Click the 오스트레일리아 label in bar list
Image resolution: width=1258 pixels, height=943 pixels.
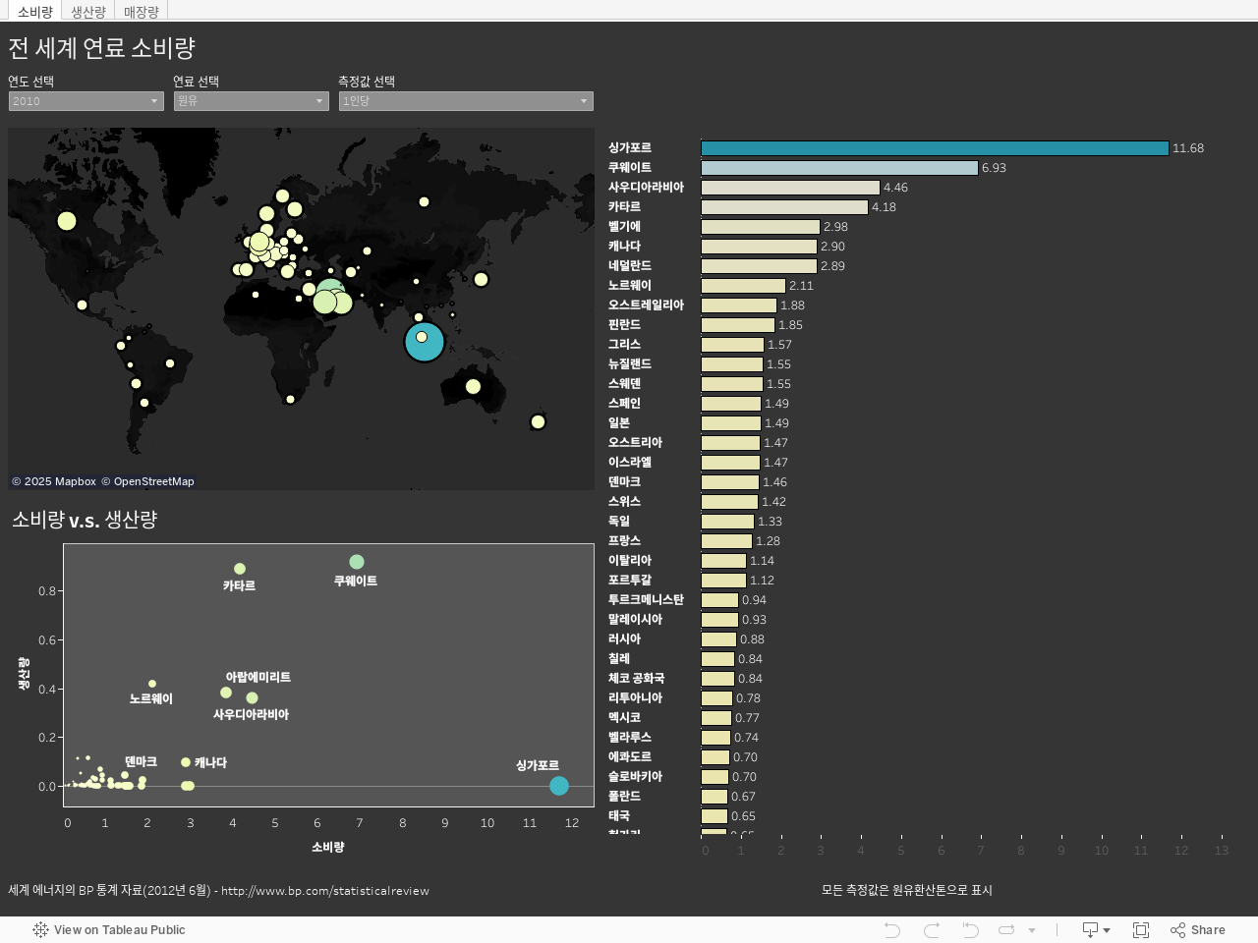646,305
